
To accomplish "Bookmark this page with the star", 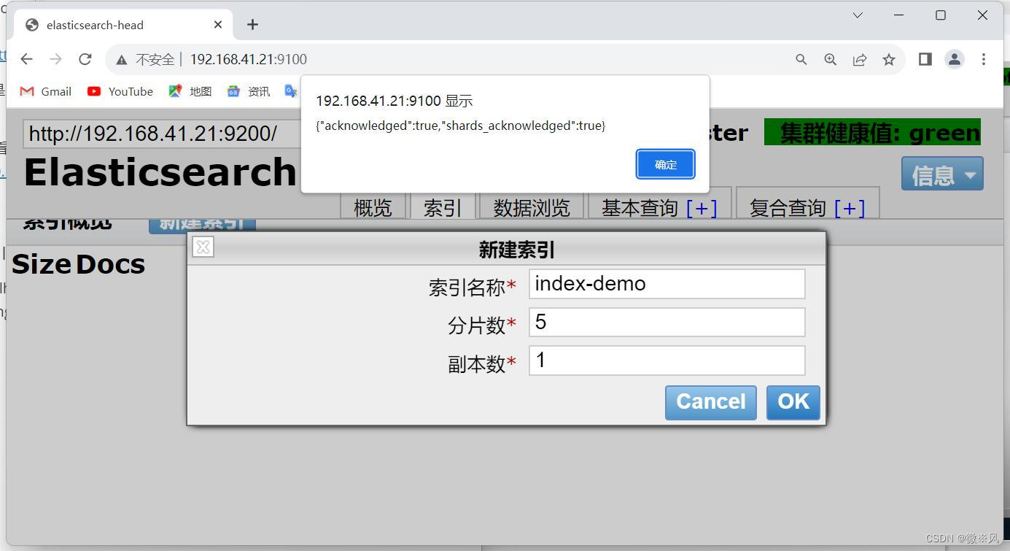I will (889, 60).
